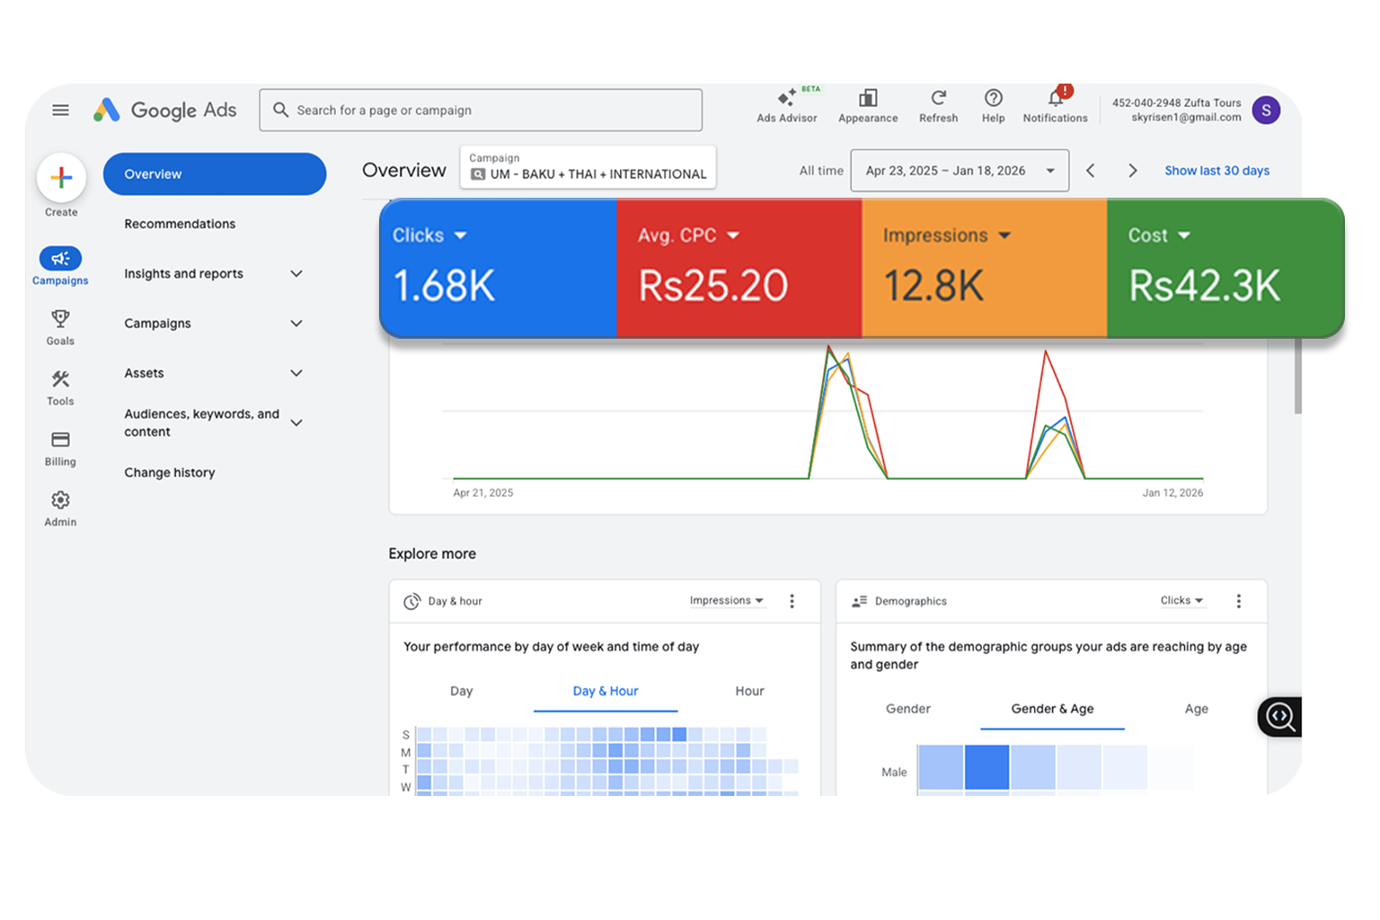Click the Create plus button

click(x=61, y=177)
